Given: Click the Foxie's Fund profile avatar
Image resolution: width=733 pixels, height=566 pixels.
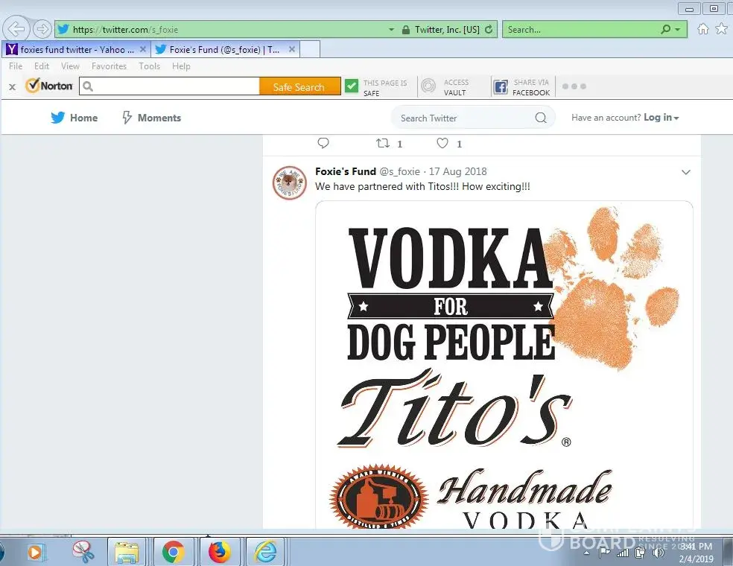Looking at the screenshot, I should (289, 182).
